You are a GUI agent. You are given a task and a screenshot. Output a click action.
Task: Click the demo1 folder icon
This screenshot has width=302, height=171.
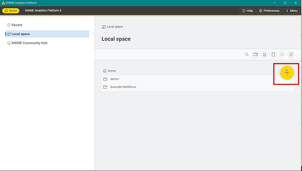click(x=105, y=79)
